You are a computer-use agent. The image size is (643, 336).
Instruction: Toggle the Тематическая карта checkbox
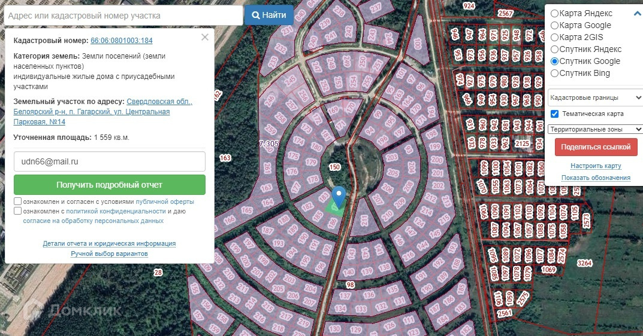[x=554, y=114]
